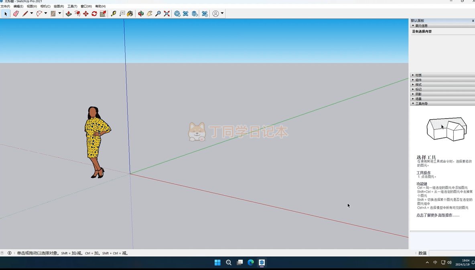The image size is (475, 270).
Task: Click the Zoom Extents icon
Action: pos(167,14)
